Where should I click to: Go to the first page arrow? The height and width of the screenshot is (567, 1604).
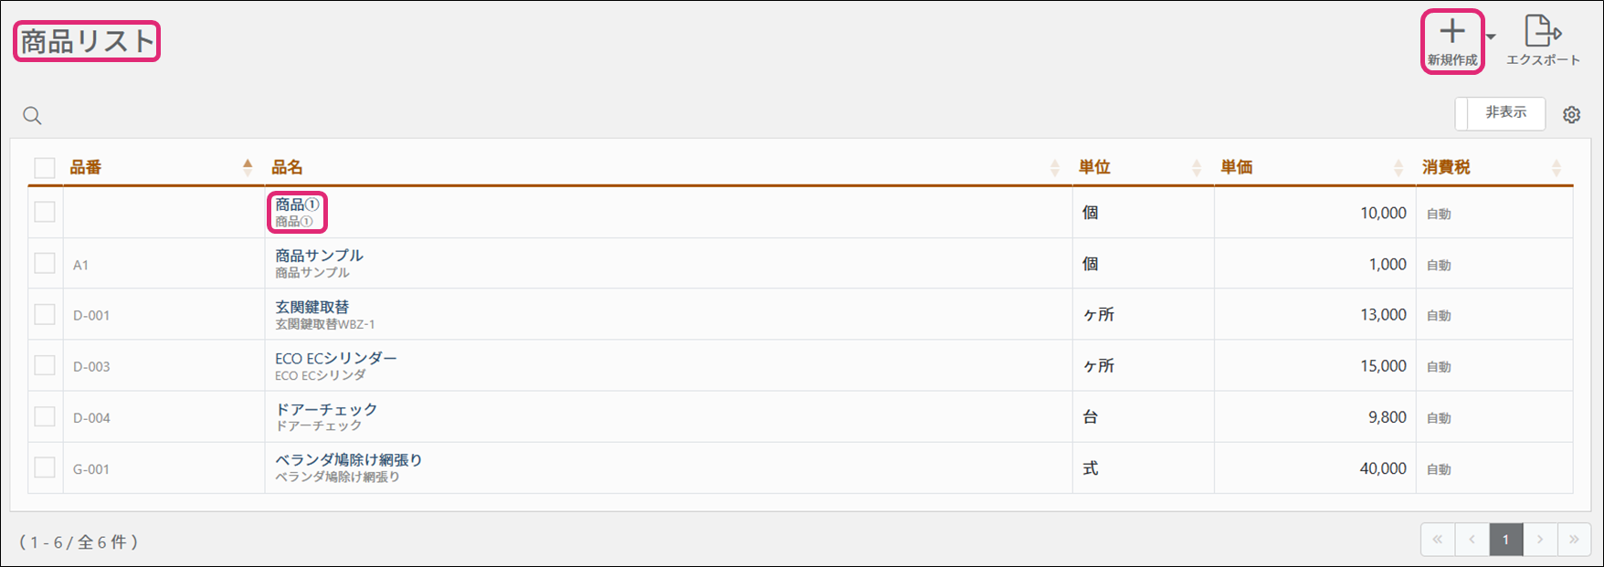1438,540
